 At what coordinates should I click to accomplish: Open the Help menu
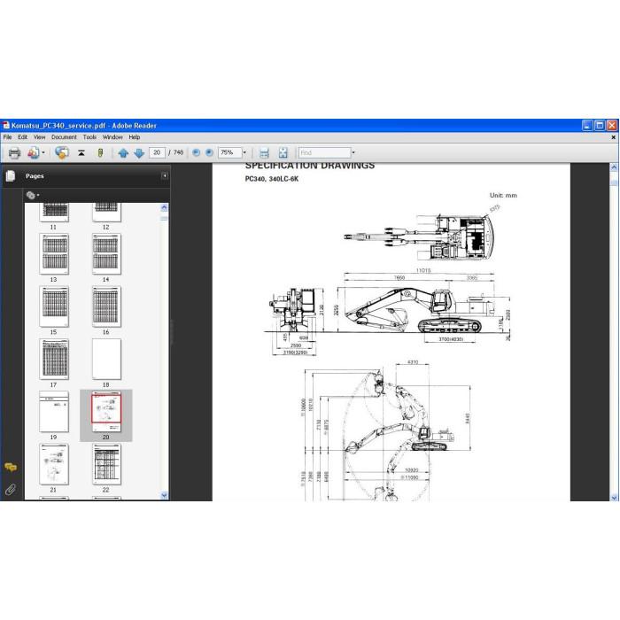coord(135,137)
